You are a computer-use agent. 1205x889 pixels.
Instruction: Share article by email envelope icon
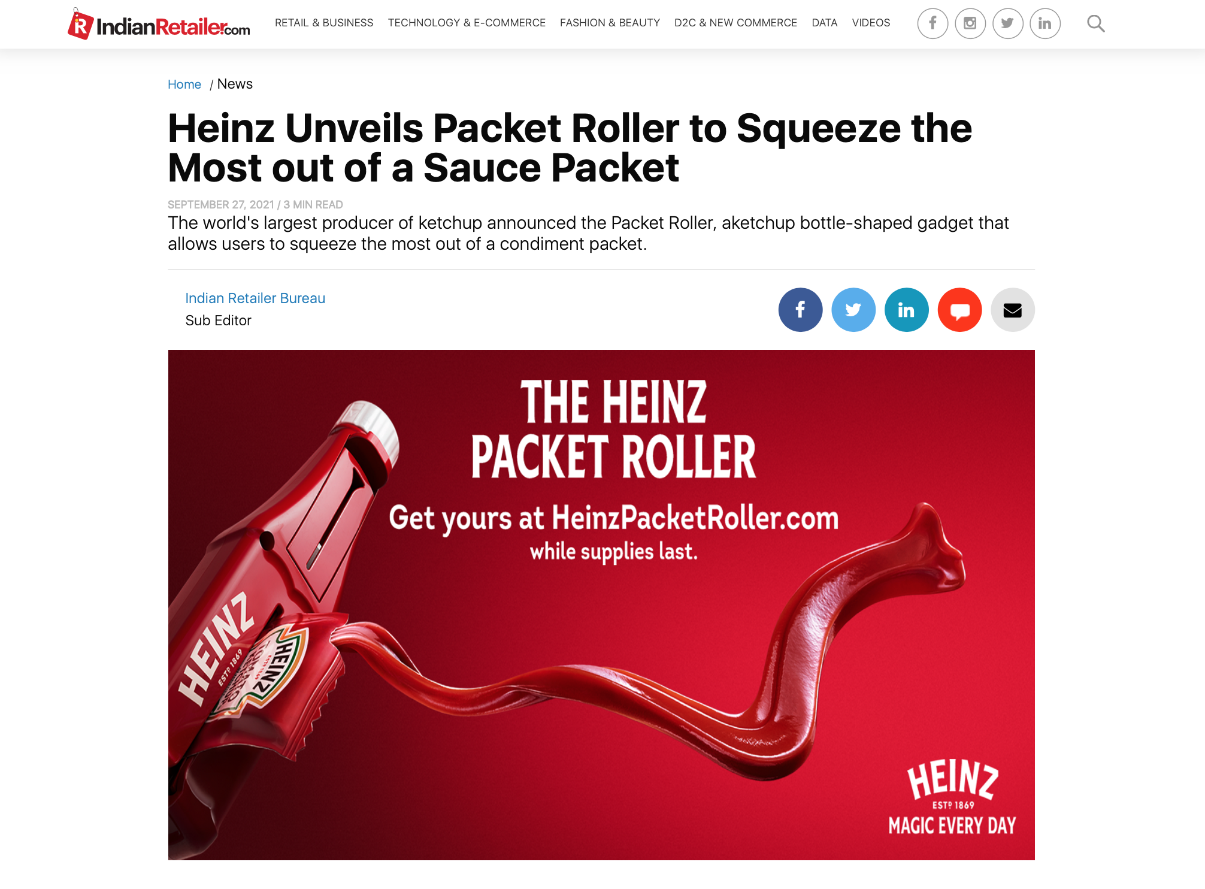click(x=1013, y=310)
